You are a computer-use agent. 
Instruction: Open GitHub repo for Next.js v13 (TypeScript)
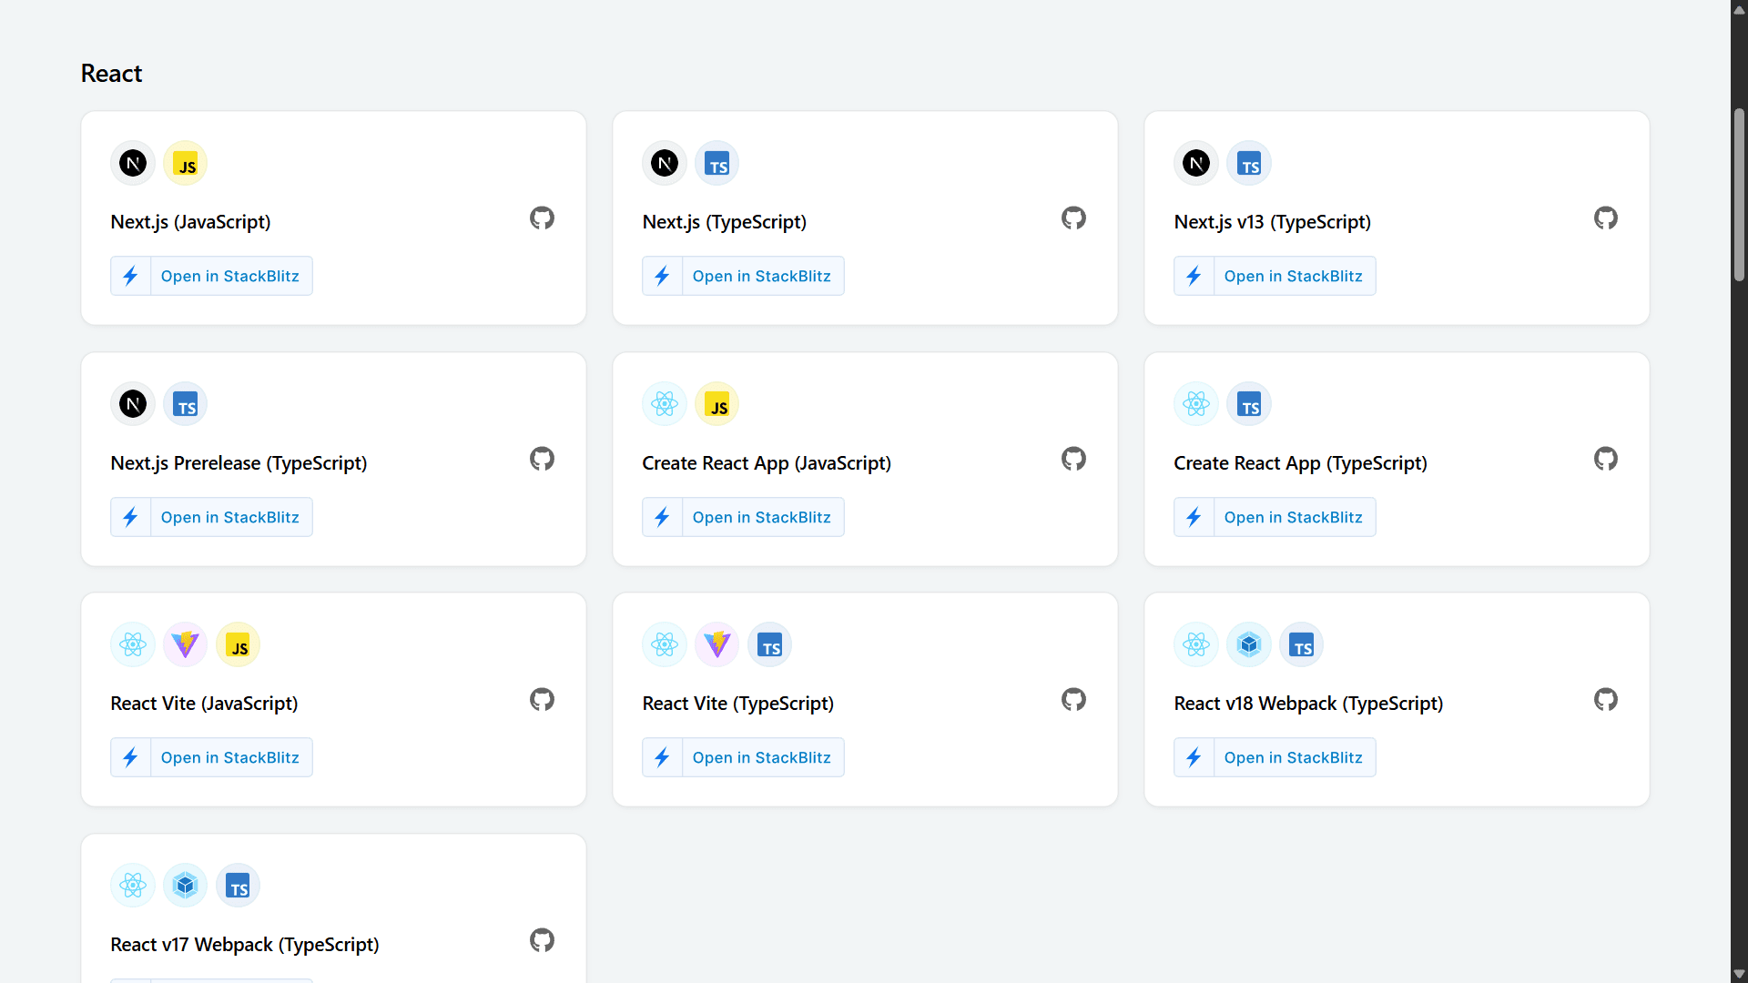coord(1605,218)
